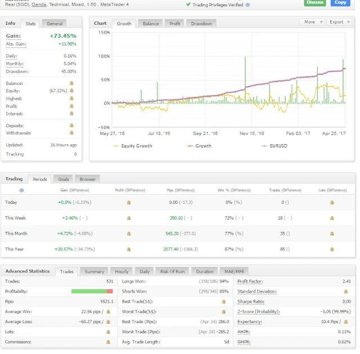Open the Duration statistics tab
Image resolution: width=360 pixels, height=354 pixels.
(x=205, y=271)
